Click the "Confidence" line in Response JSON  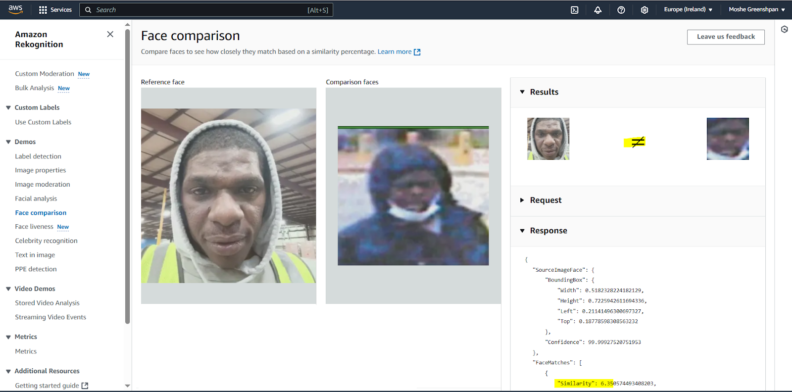593,343
